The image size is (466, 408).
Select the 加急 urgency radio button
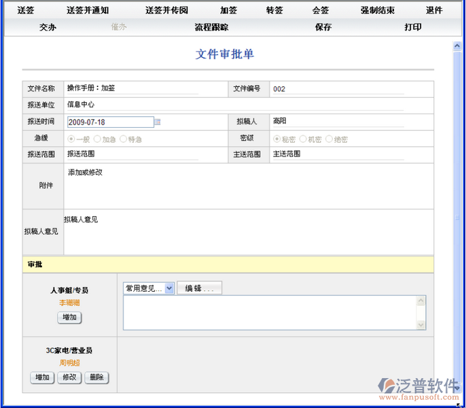(97, 139)
